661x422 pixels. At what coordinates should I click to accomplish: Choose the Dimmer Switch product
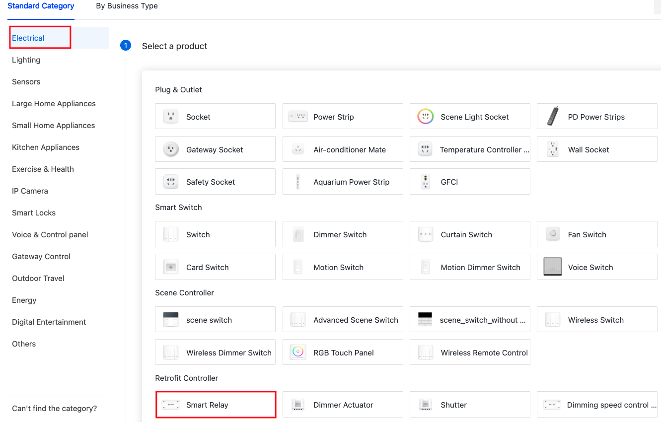pyautogui.click(x=342, y=234)
